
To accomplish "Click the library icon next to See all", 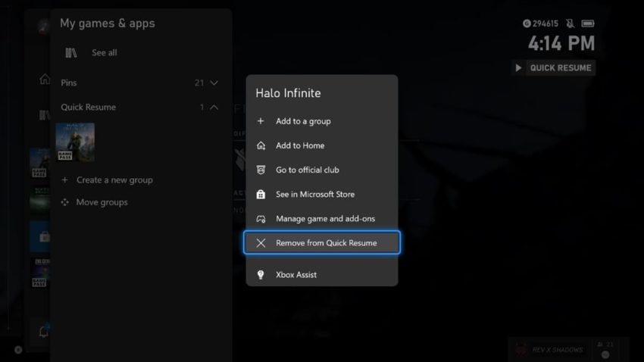I will click(x=71, y=53).
